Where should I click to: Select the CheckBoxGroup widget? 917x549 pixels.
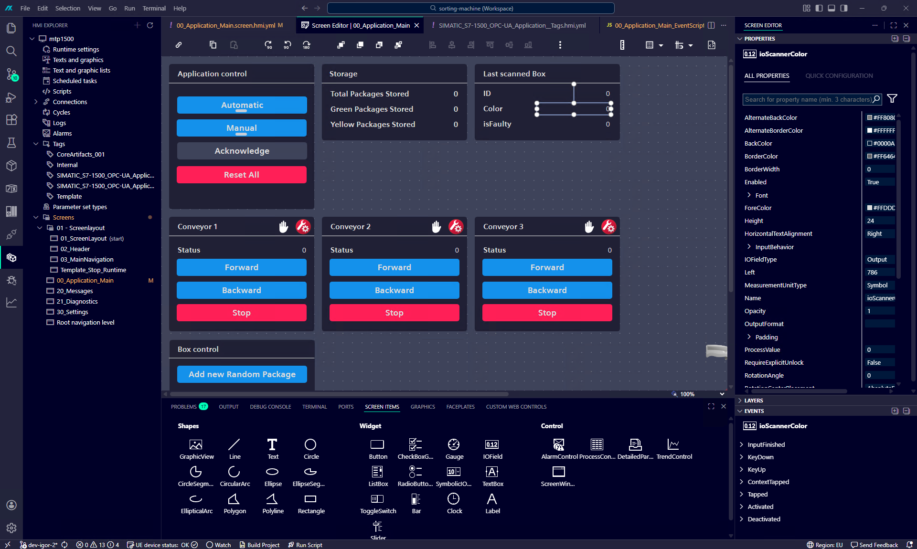(416, 449)
